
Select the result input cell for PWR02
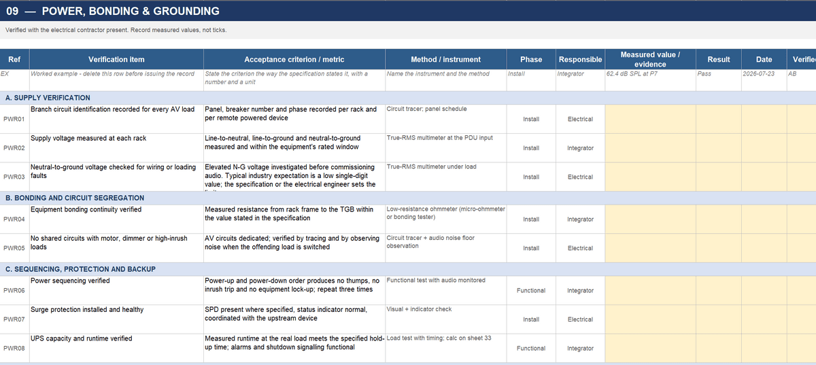coord(718,147)
